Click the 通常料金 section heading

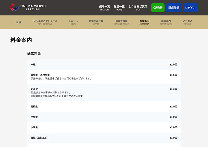coord(34,54)
